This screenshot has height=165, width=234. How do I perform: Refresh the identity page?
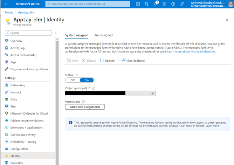click(107, 61)
